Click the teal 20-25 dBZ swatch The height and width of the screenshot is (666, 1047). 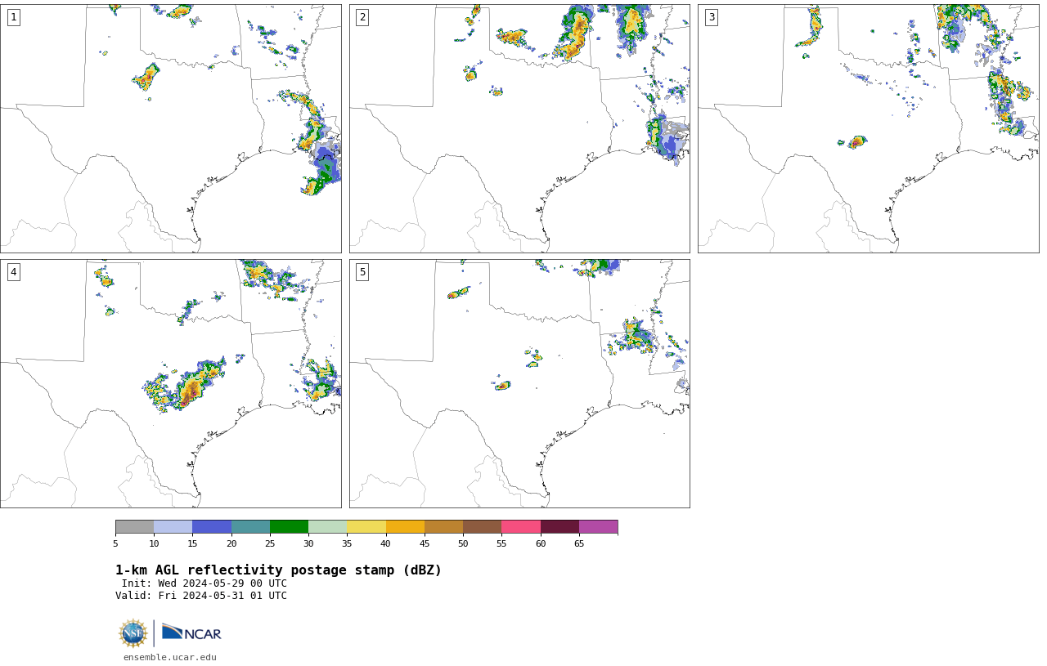250,526
